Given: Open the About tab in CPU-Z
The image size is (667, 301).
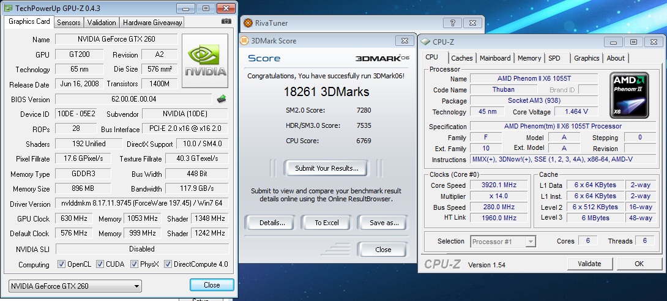Looking at the screenshot, I should 616,58.
